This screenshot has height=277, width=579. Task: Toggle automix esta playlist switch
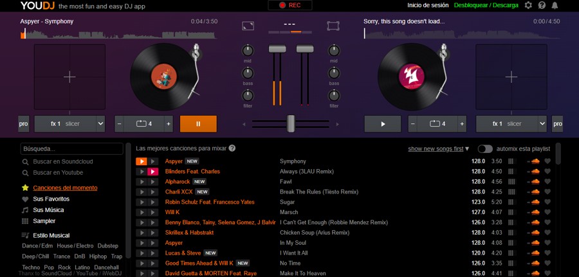pos(485,148)
